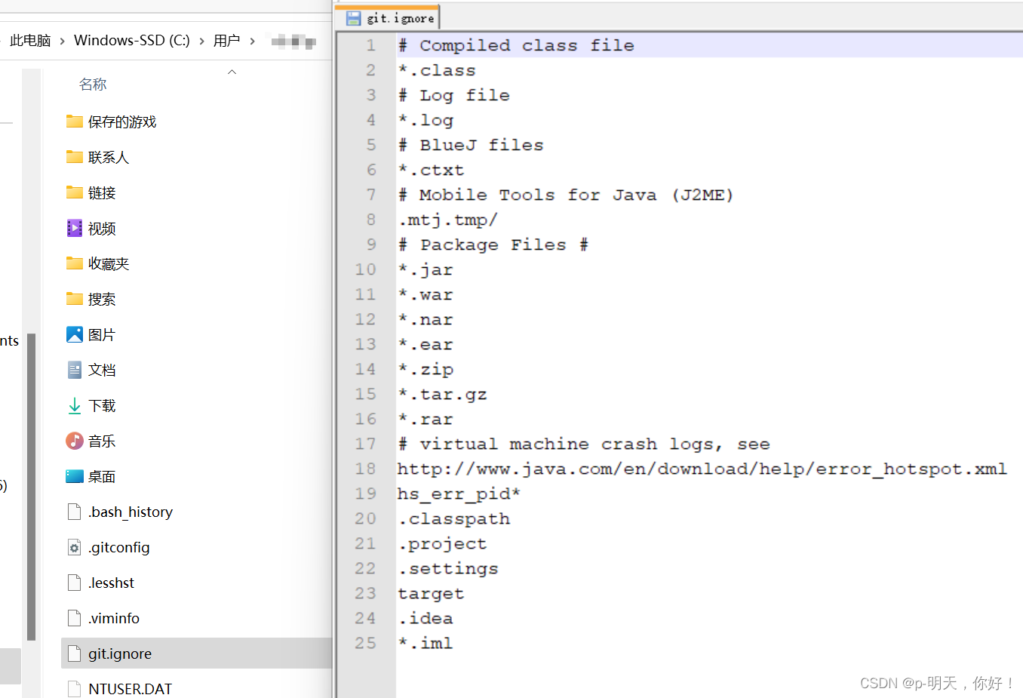Go to Windows-SSD (C:) in breadcrumb

click(x=132, y=41)
